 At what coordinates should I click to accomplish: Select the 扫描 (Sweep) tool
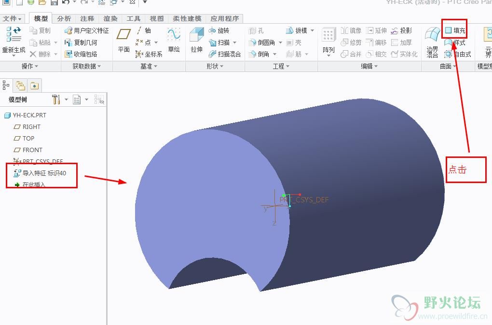[x=219, y=42]
